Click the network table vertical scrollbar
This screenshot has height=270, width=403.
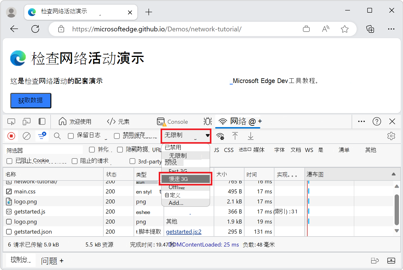tap(397, 210)
